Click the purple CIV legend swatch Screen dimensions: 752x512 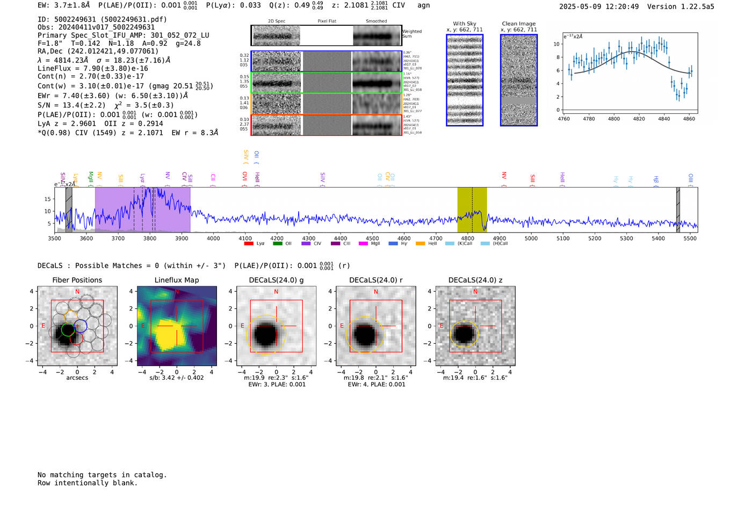306,243
